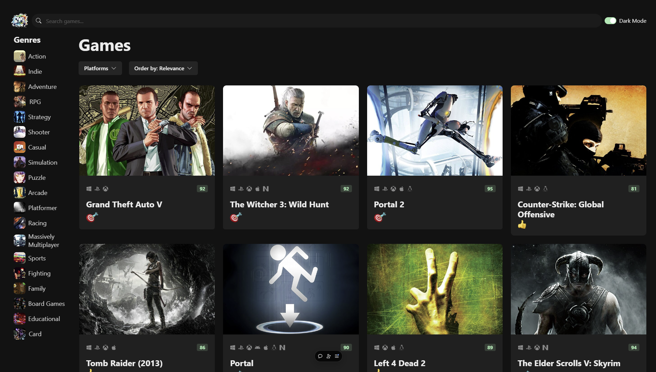Click the Portal 2 title text
This screenshot has width=656, height=372.
pos(389,204)
